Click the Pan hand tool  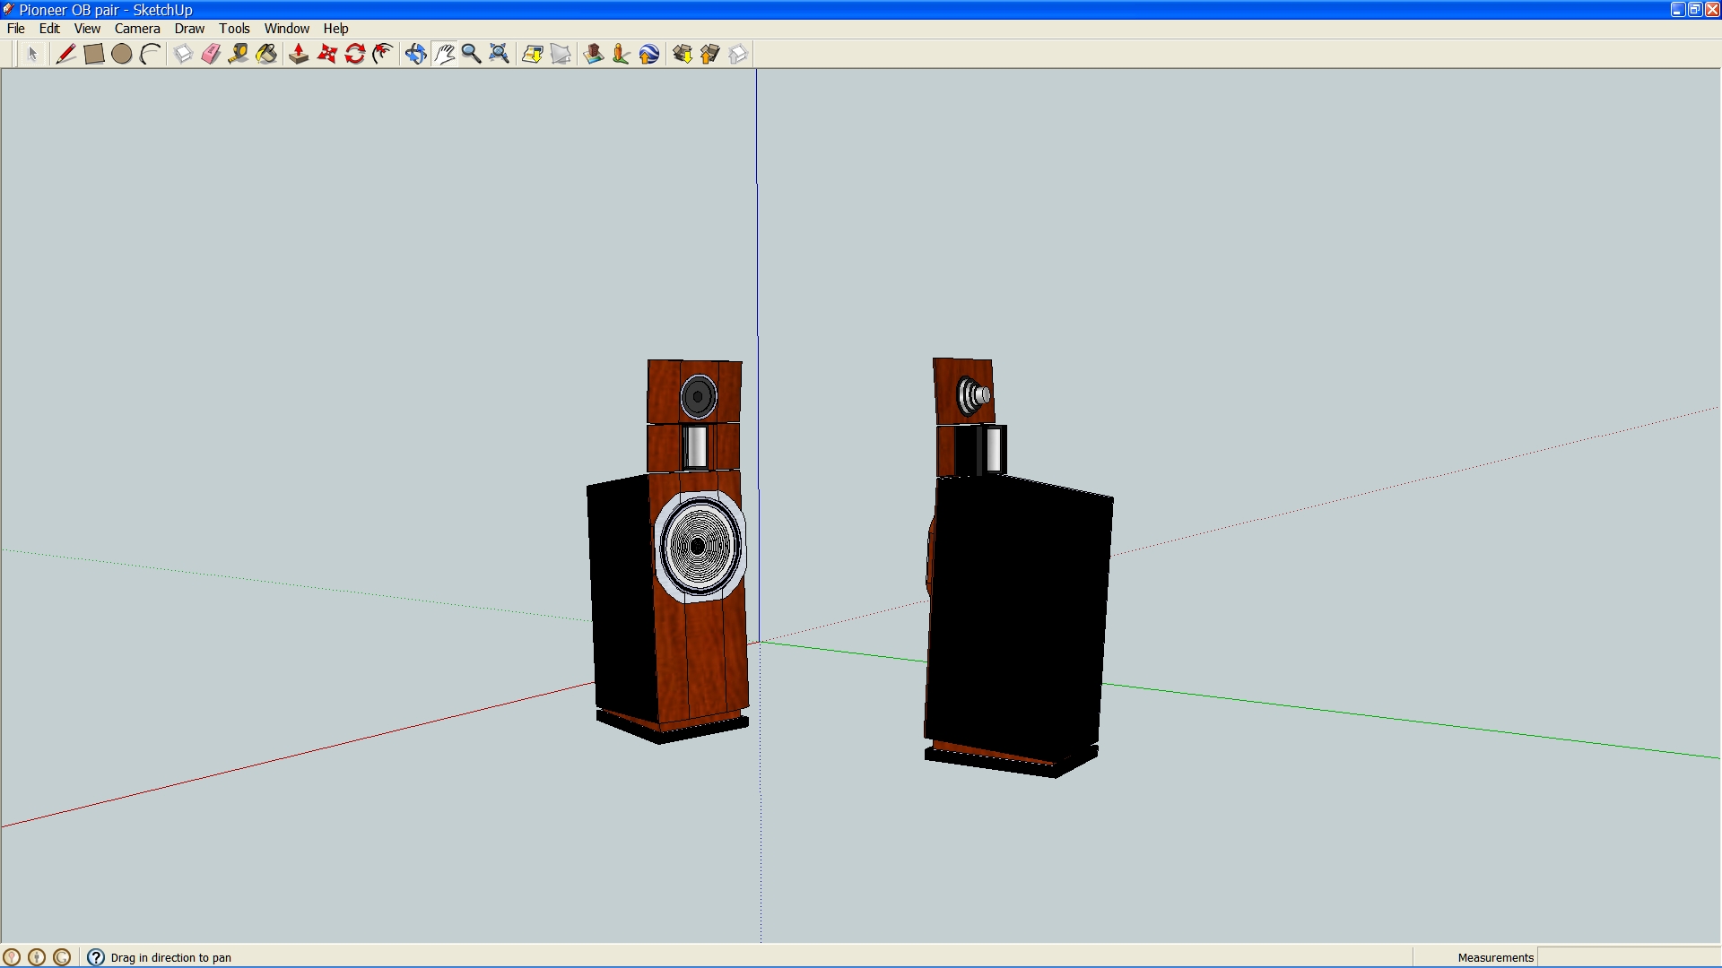coord(444,55)
